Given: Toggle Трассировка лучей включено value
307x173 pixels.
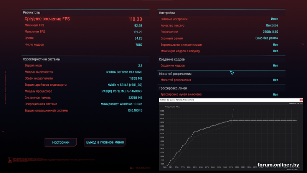Looking at the screenshot, I should coord(275,94).
